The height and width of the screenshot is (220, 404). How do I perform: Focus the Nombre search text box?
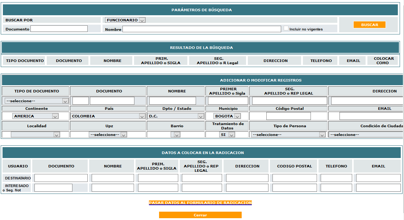click(x=202, y=29)
